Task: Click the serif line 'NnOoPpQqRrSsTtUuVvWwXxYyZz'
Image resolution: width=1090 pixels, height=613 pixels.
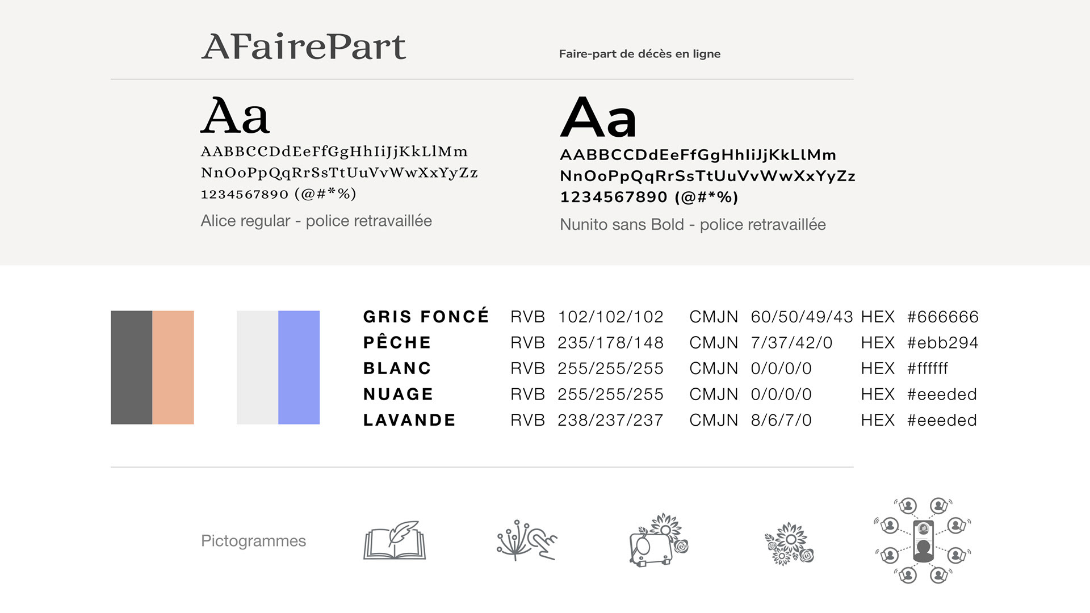Action: click(x=339, y=173)
